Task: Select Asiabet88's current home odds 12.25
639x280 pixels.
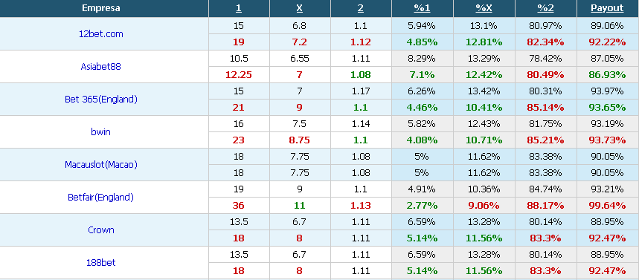Action: pyautogui.click(x=239, y=75)
